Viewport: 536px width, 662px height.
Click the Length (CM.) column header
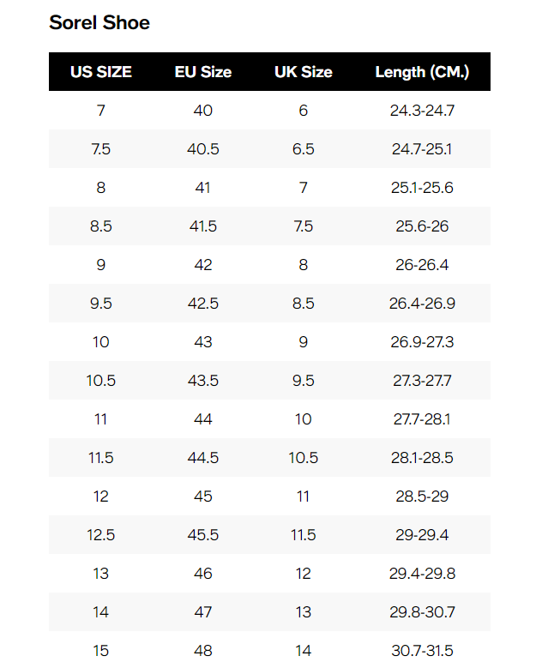tap(422, 72)
